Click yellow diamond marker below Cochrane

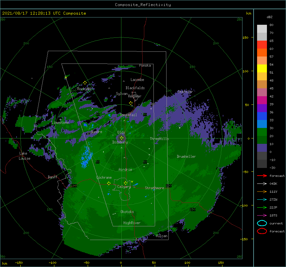pyautogui.click(x=109, y=184)
